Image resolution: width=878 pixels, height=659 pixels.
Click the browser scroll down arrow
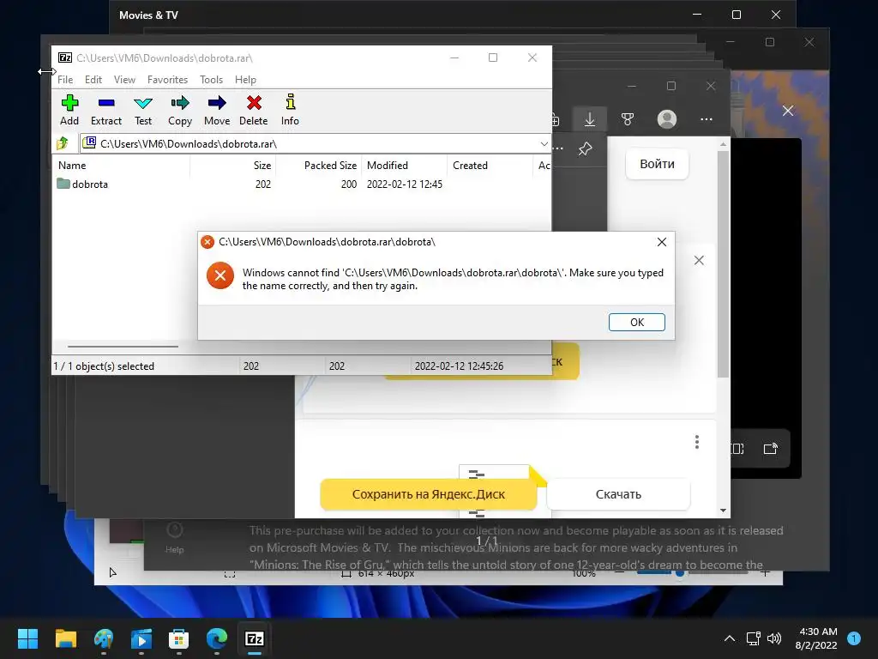pyautogui.click(x=723, y=511)
